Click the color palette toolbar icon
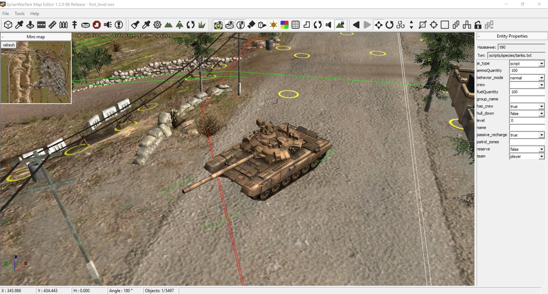The image size is (548, 294). 284,25
